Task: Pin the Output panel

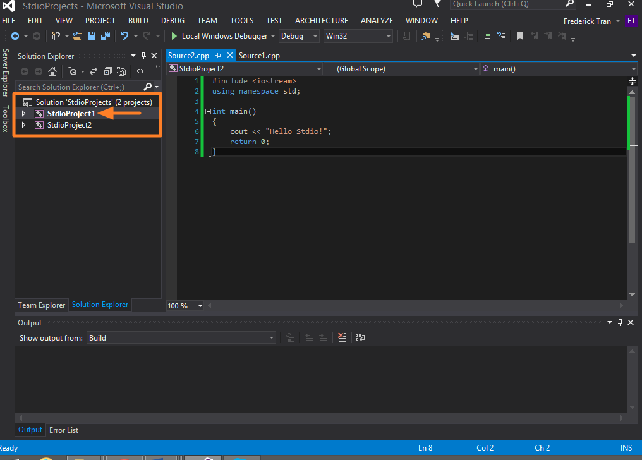Action: [621, 322]
